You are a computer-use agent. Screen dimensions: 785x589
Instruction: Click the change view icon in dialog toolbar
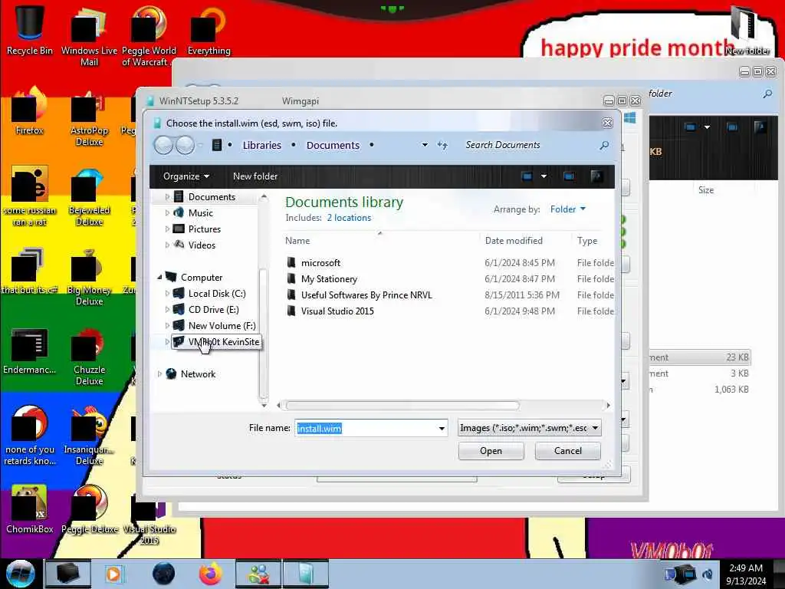pos(527,176)
